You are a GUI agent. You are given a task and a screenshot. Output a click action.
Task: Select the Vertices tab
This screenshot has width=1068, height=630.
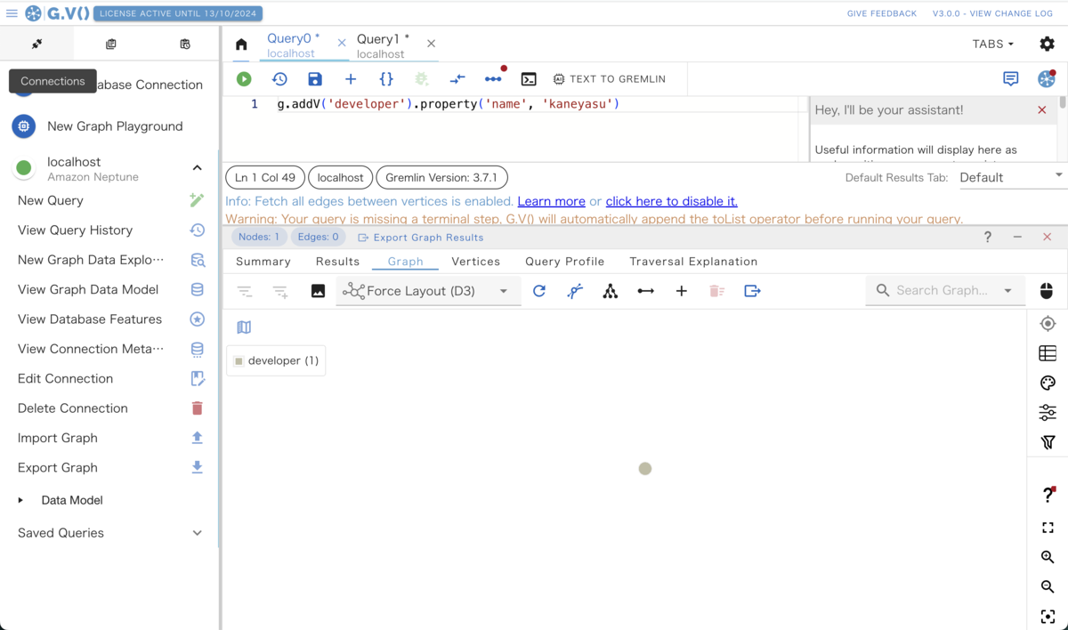tap(475, 262)
